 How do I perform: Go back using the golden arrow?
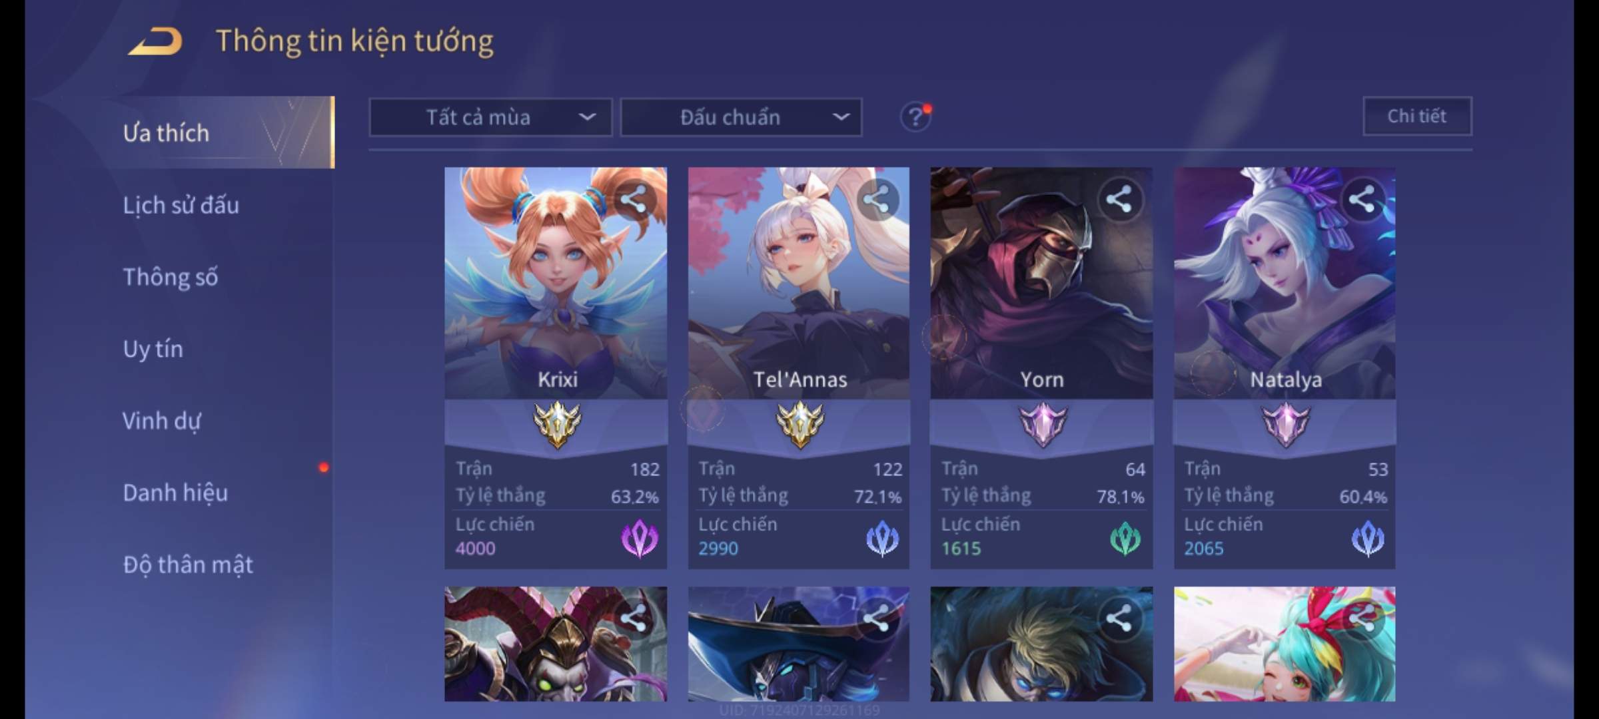[x=155, y=41]
